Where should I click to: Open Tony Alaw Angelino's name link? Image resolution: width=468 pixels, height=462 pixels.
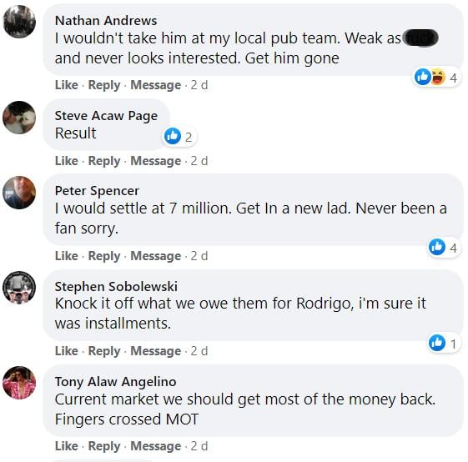115,382
